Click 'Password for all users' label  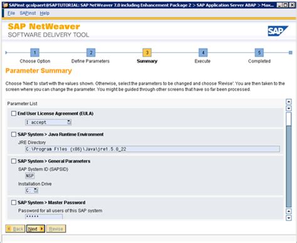60,210
